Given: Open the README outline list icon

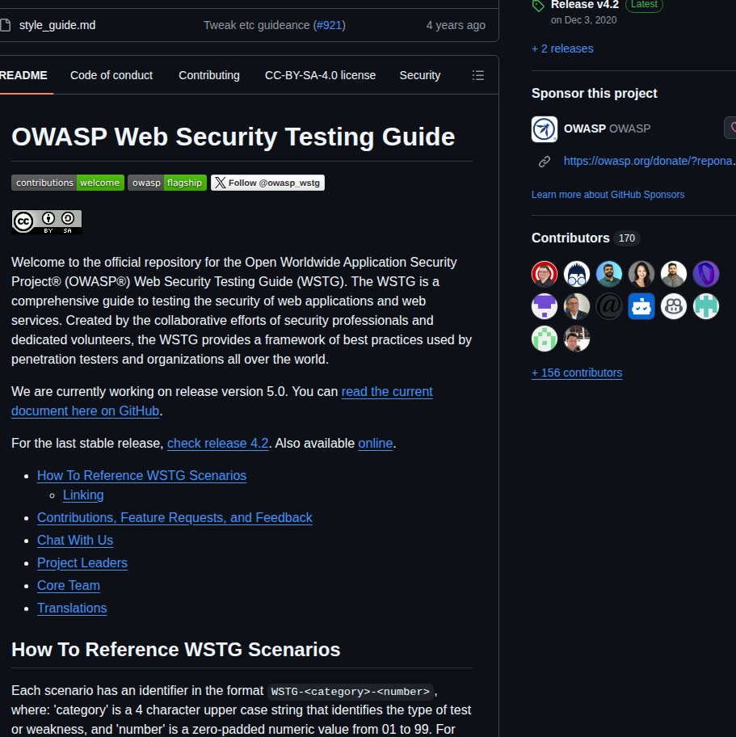Looking at the screenshot, I should tap(478, 75).
